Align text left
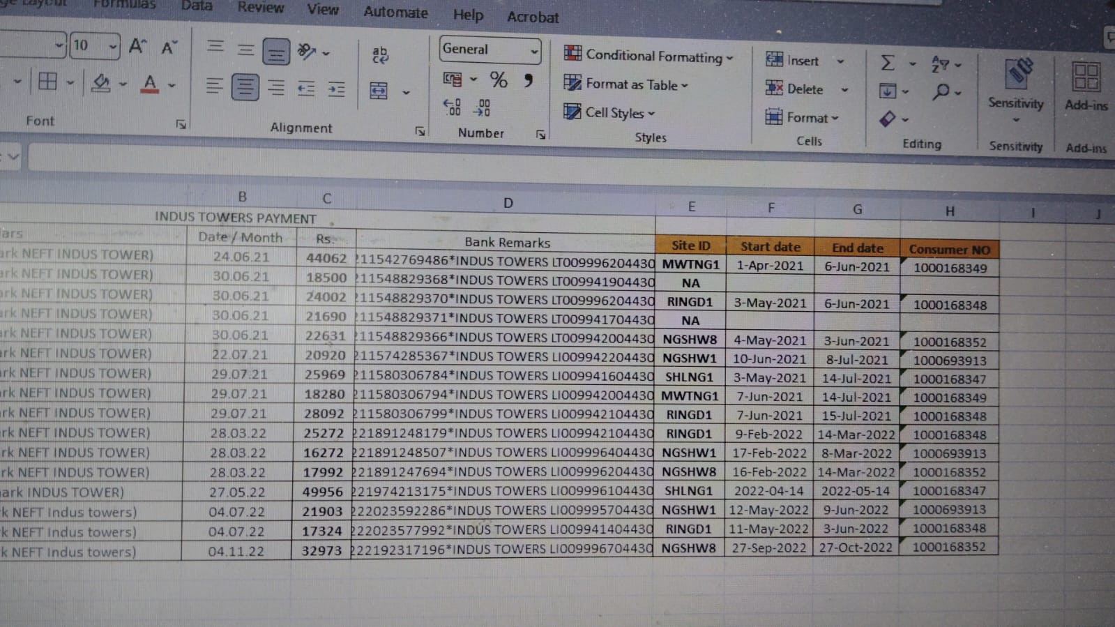Viewport: 1115px width, 627px height. tap(214, 86)
